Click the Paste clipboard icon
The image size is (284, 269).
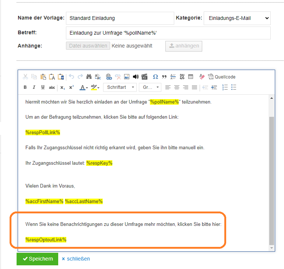coord(43,77)
